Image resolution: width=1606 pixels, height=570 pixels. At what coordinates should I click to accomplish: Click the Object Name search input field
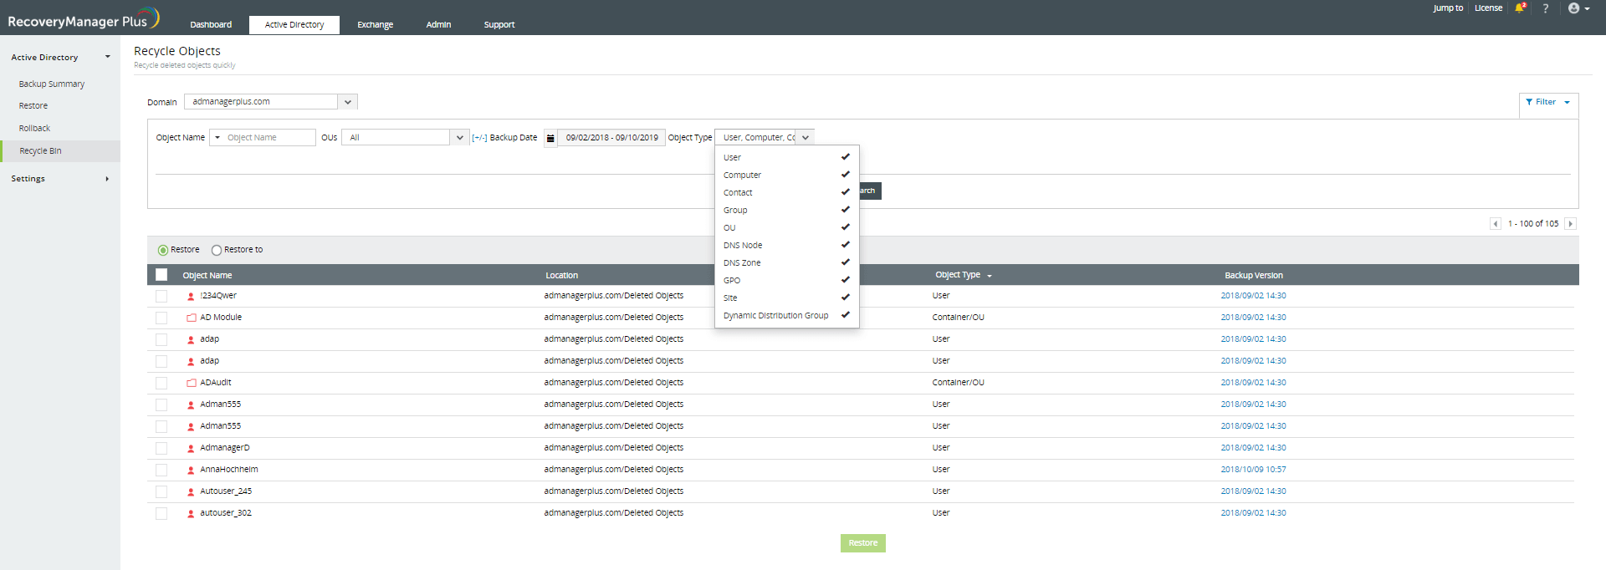269,138
